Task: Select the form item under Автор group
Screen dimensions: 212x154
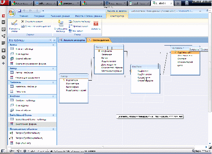Action: click(32, 78)
